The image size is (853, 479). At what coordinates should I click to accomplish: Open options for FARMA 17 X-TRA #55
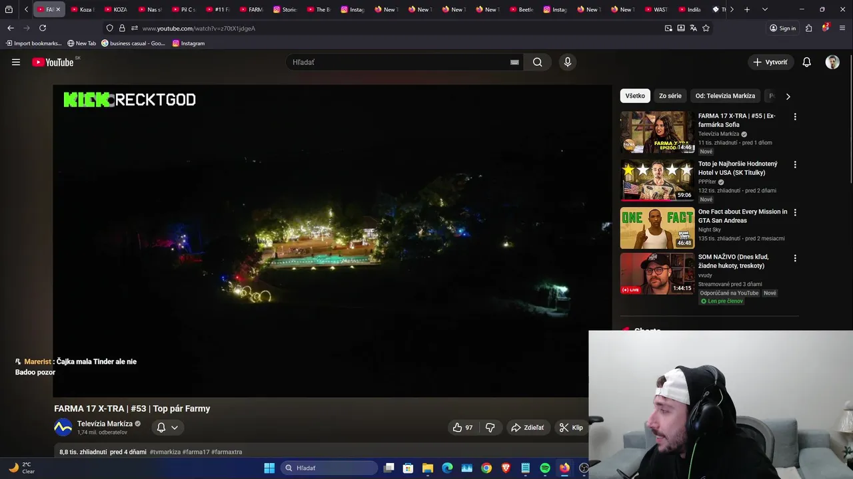pos(794,116)
